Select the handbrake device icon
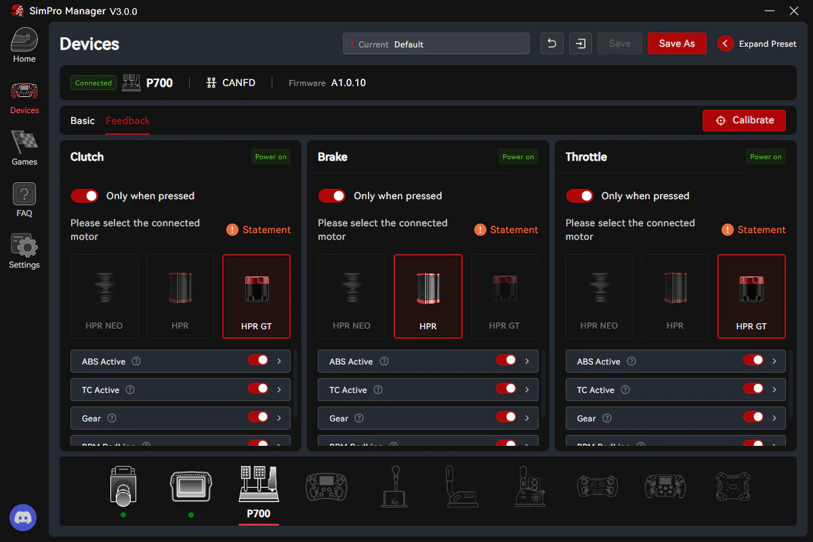Viewport: 813px width, 542px height. point(462,486)
